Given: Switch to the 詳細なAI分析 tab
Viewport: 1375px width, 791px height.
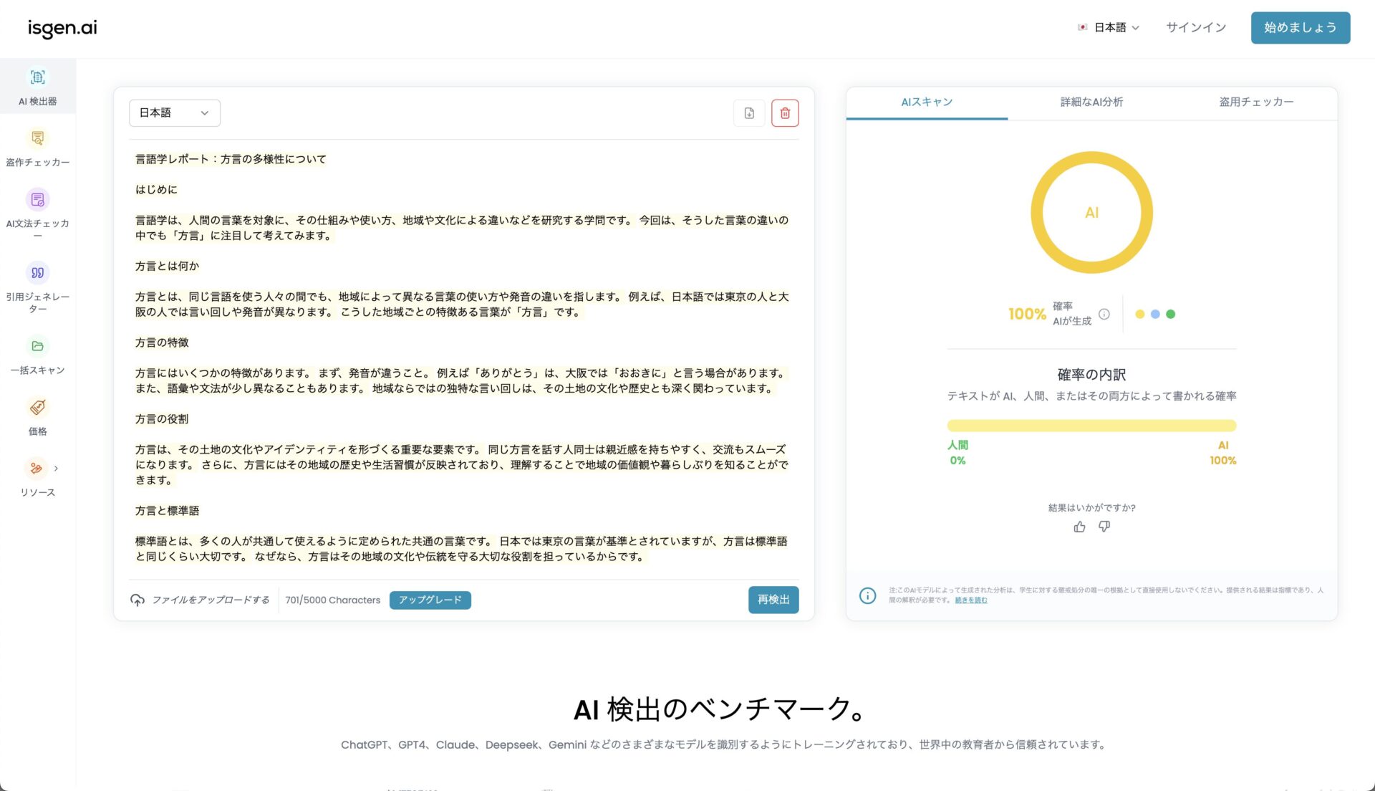Looking at the screenshot, I should coord(1090,102).
